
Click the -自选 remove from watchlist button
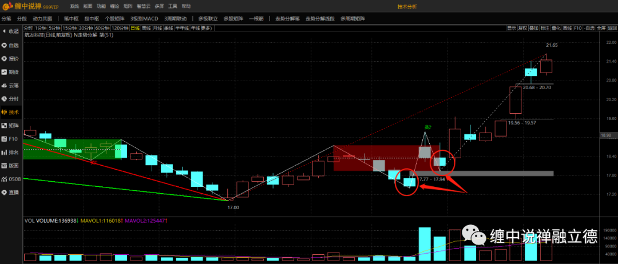589,28
